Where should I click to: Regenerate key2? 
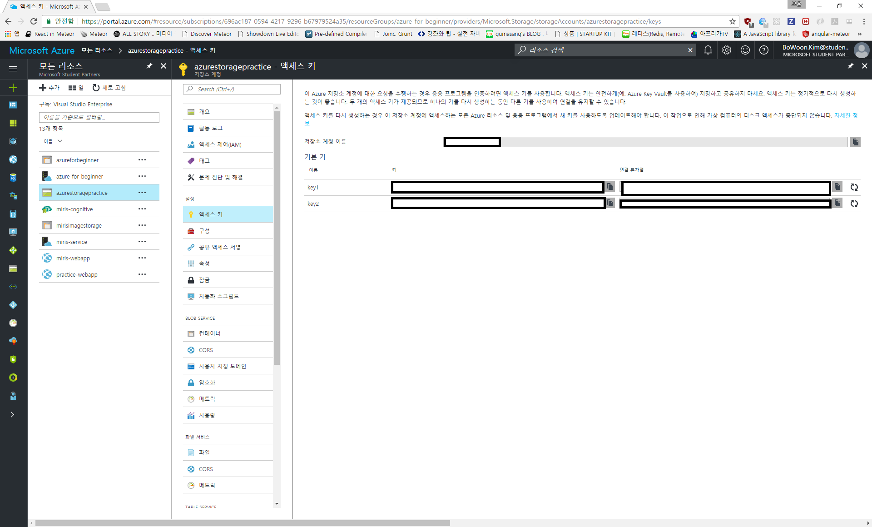(x=854, y=204)
